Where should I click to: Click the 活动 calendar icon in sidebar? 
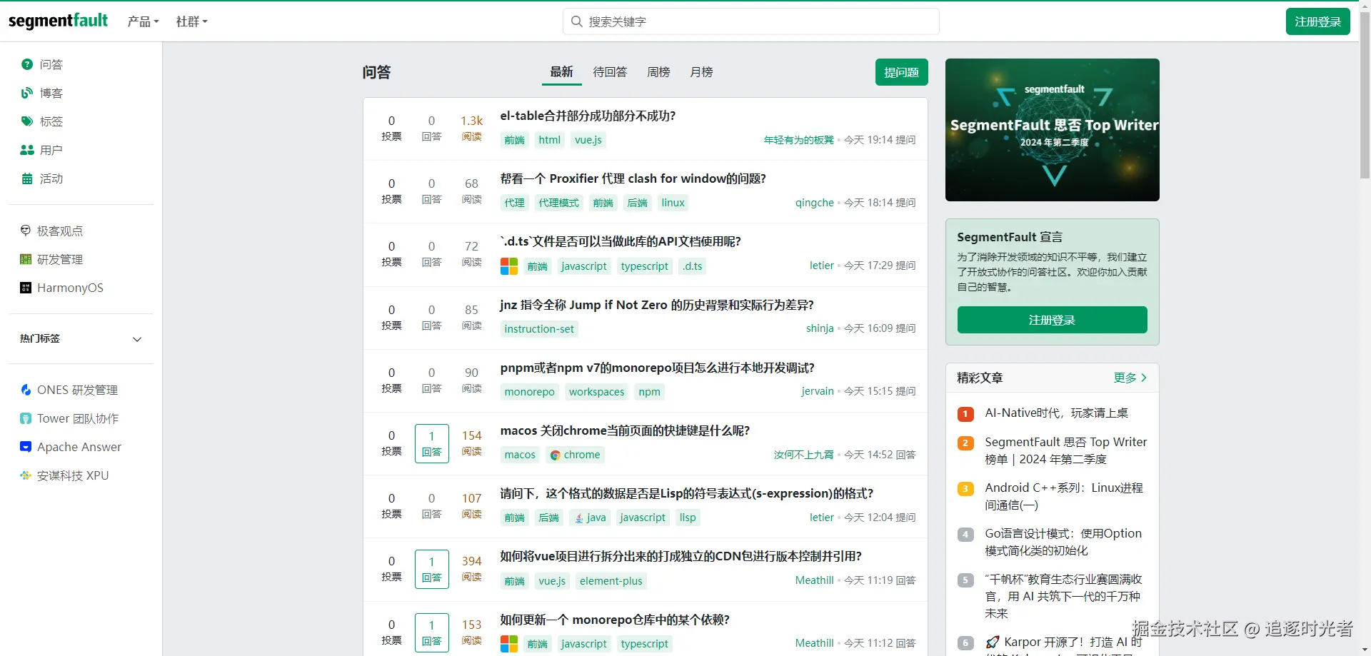pyautogui.click(x=27, y=178)
